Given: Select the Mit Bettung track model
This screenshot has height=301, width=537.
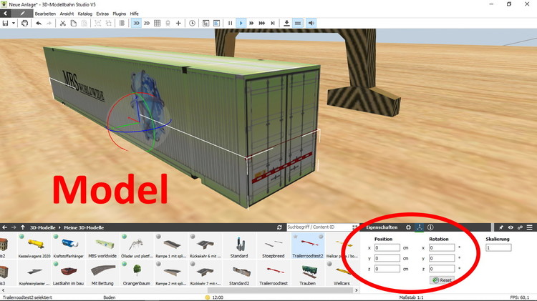Looking at the screenshot, I should [102, 273].
